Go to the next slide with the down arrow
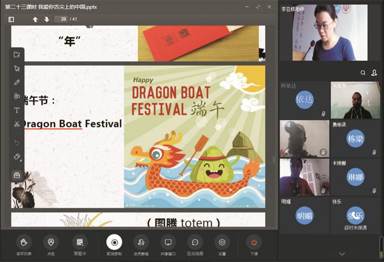This screenshot has width=384, height=262. tap(47, 19)
